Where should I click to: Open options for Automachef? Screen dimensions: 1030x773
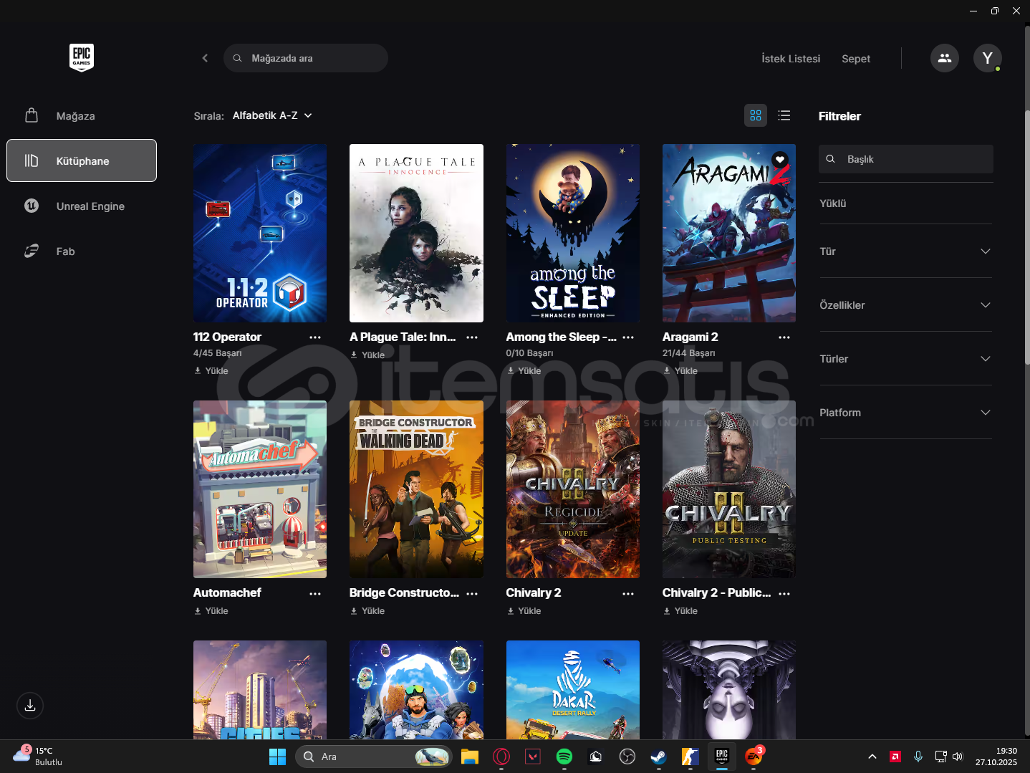(x=315, y=594)
